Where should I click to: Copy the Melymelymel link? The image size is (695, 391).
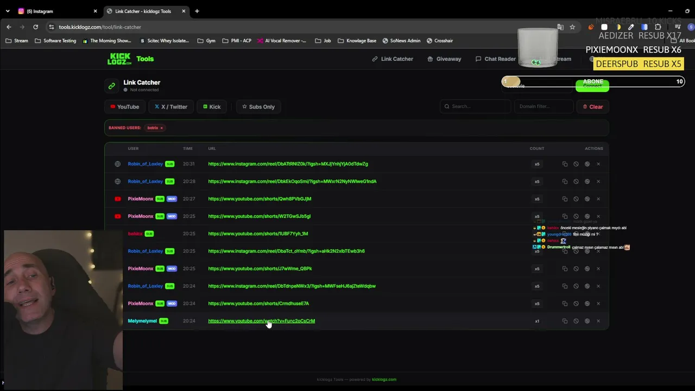coord(565,321)
